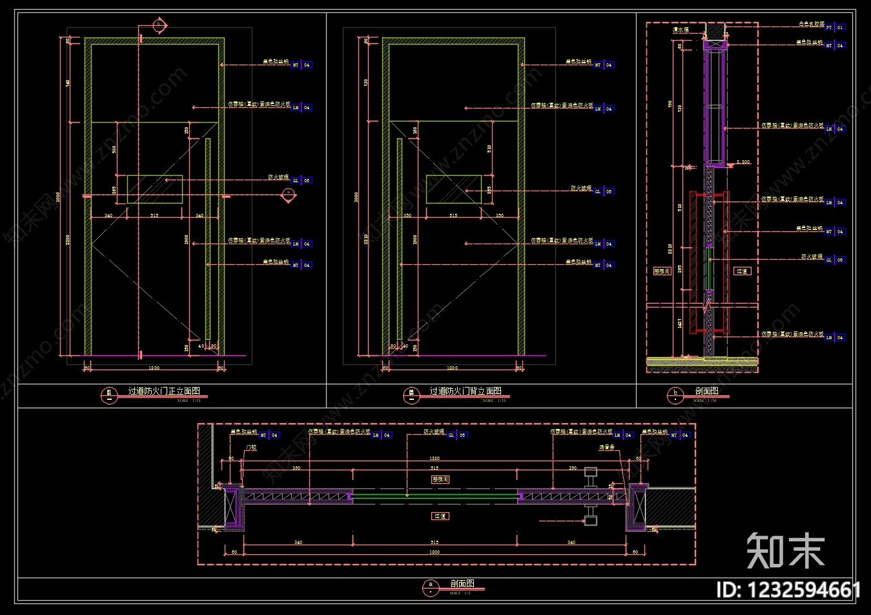Select the title 过道防火门背立面图

pos(466,391)
